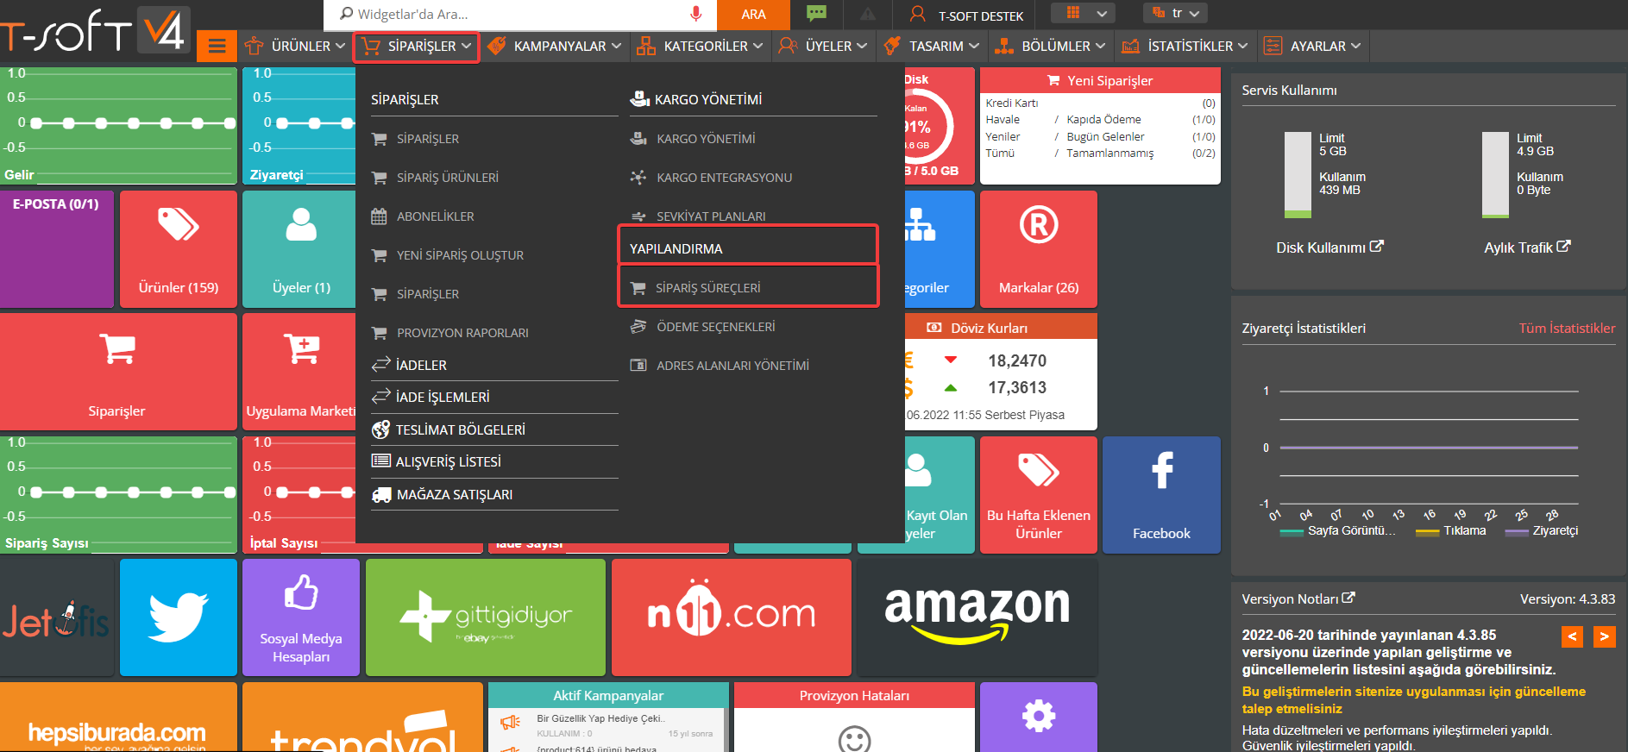Open the ÜYELER menu
The height and width of the screenshot is (752, 1628).
click(823, 46)
